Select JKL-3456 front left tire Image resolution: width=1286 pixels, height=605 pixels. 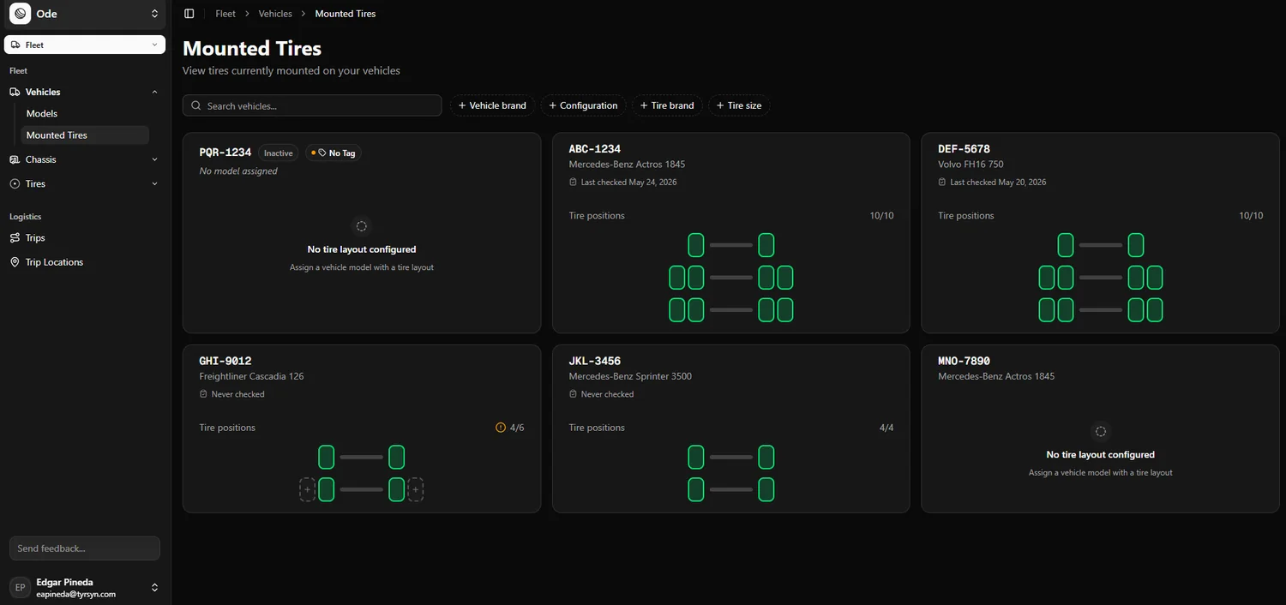point(696,457)
